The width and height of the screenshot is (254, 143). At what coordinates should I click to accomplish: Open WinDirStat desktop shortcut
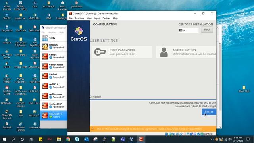21,28
